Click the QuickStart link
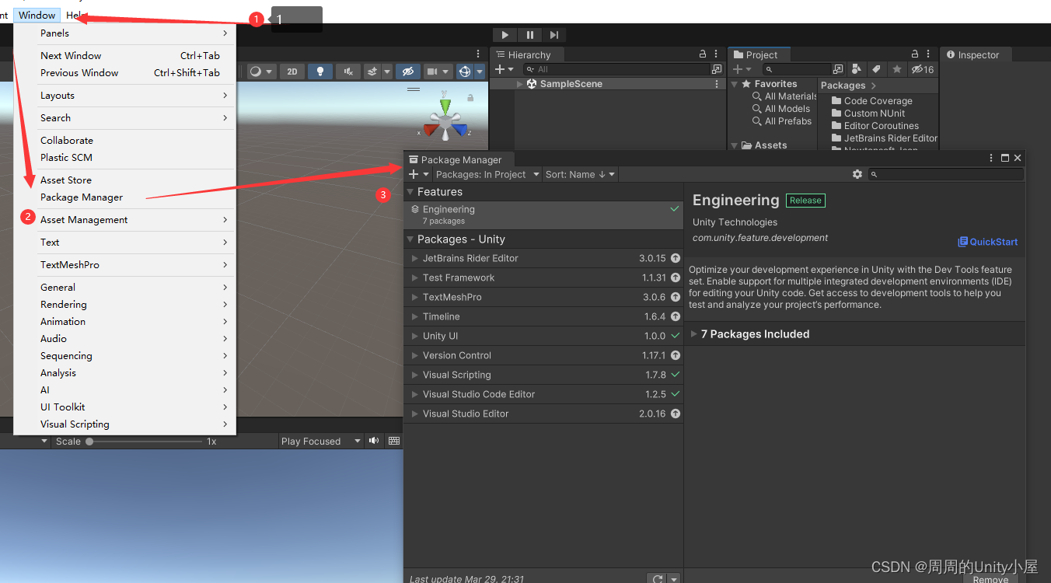This screenshot has height=583, width=1051. tap(988, 242)
